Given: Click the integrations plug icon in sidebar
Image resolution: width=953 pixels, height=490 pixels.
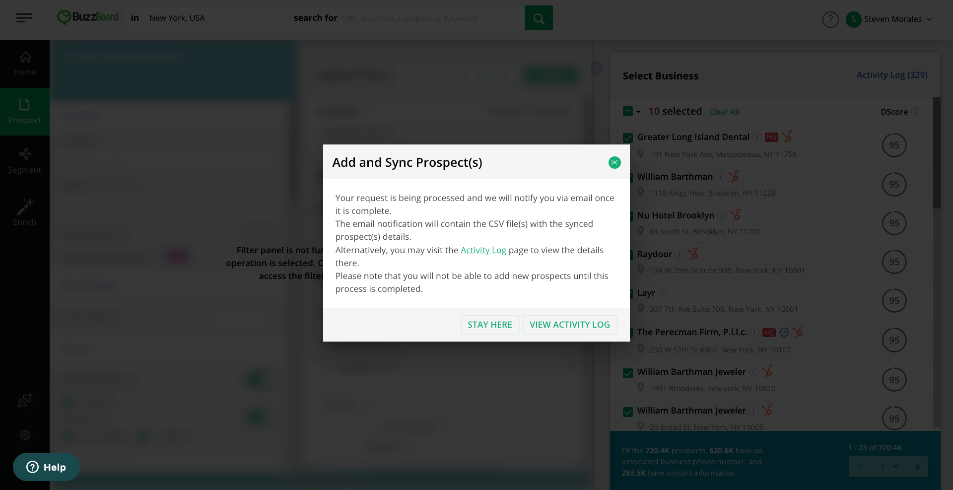Looking at the screenshot, I should tap(25, 400).
